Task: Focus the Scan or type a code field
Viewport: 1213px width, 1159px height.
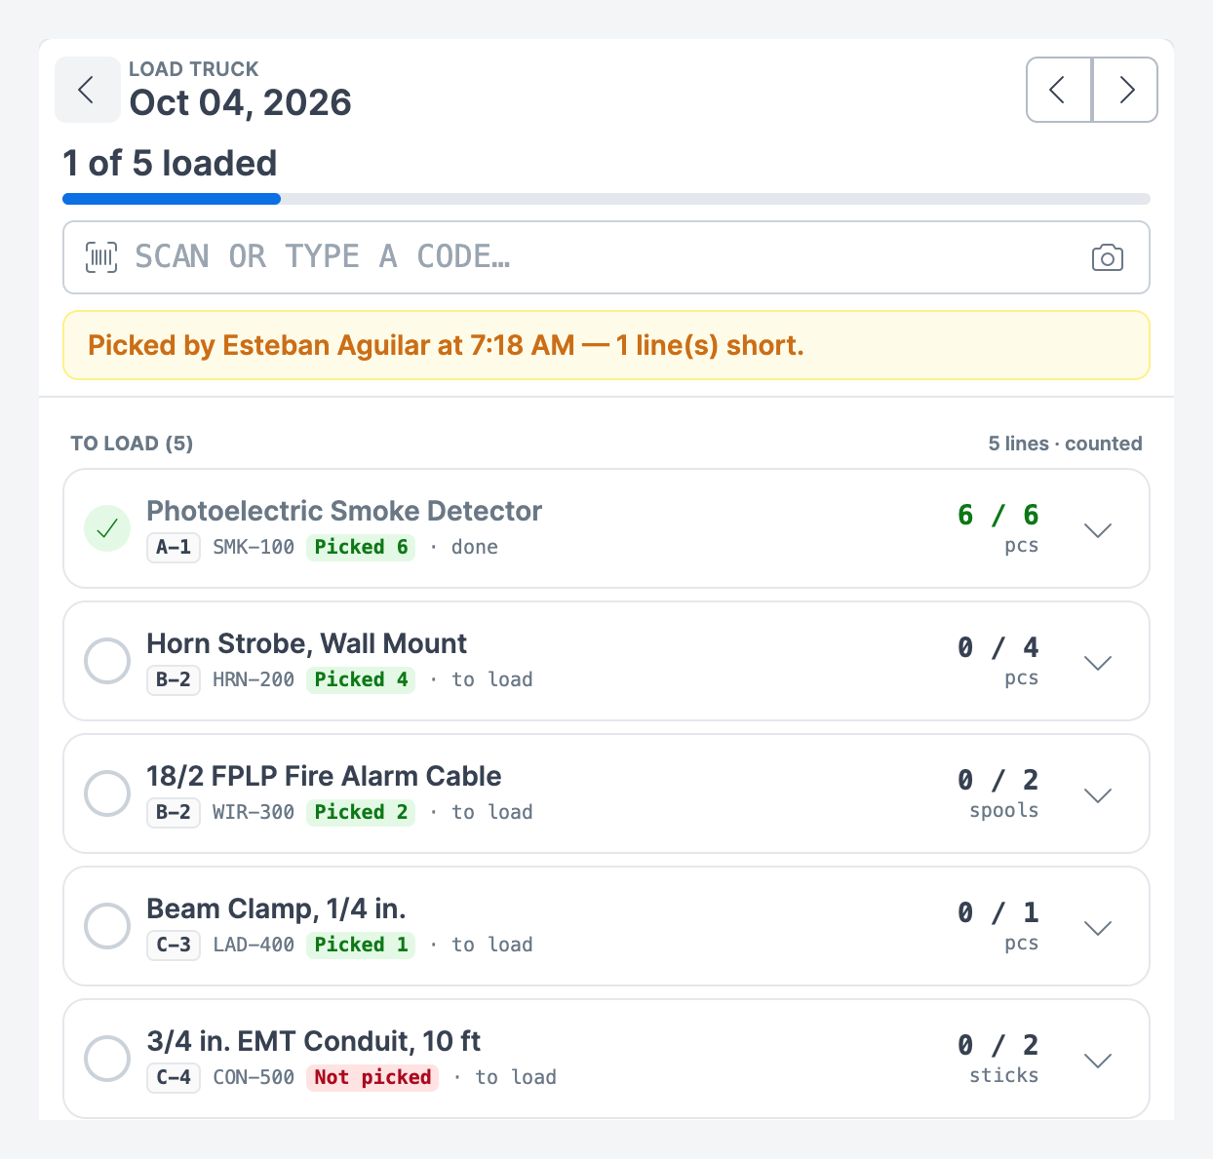Action: click(x=606, y=257)
